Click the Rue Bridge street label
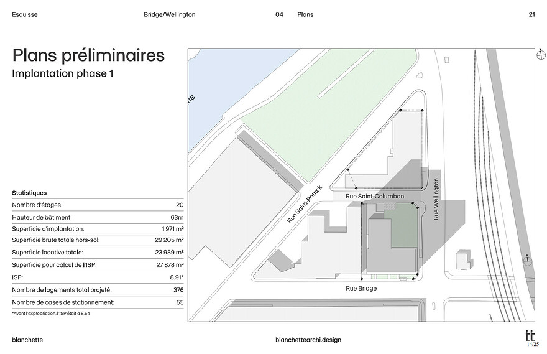Screen dimensions: 547x354 pos(361,288)
